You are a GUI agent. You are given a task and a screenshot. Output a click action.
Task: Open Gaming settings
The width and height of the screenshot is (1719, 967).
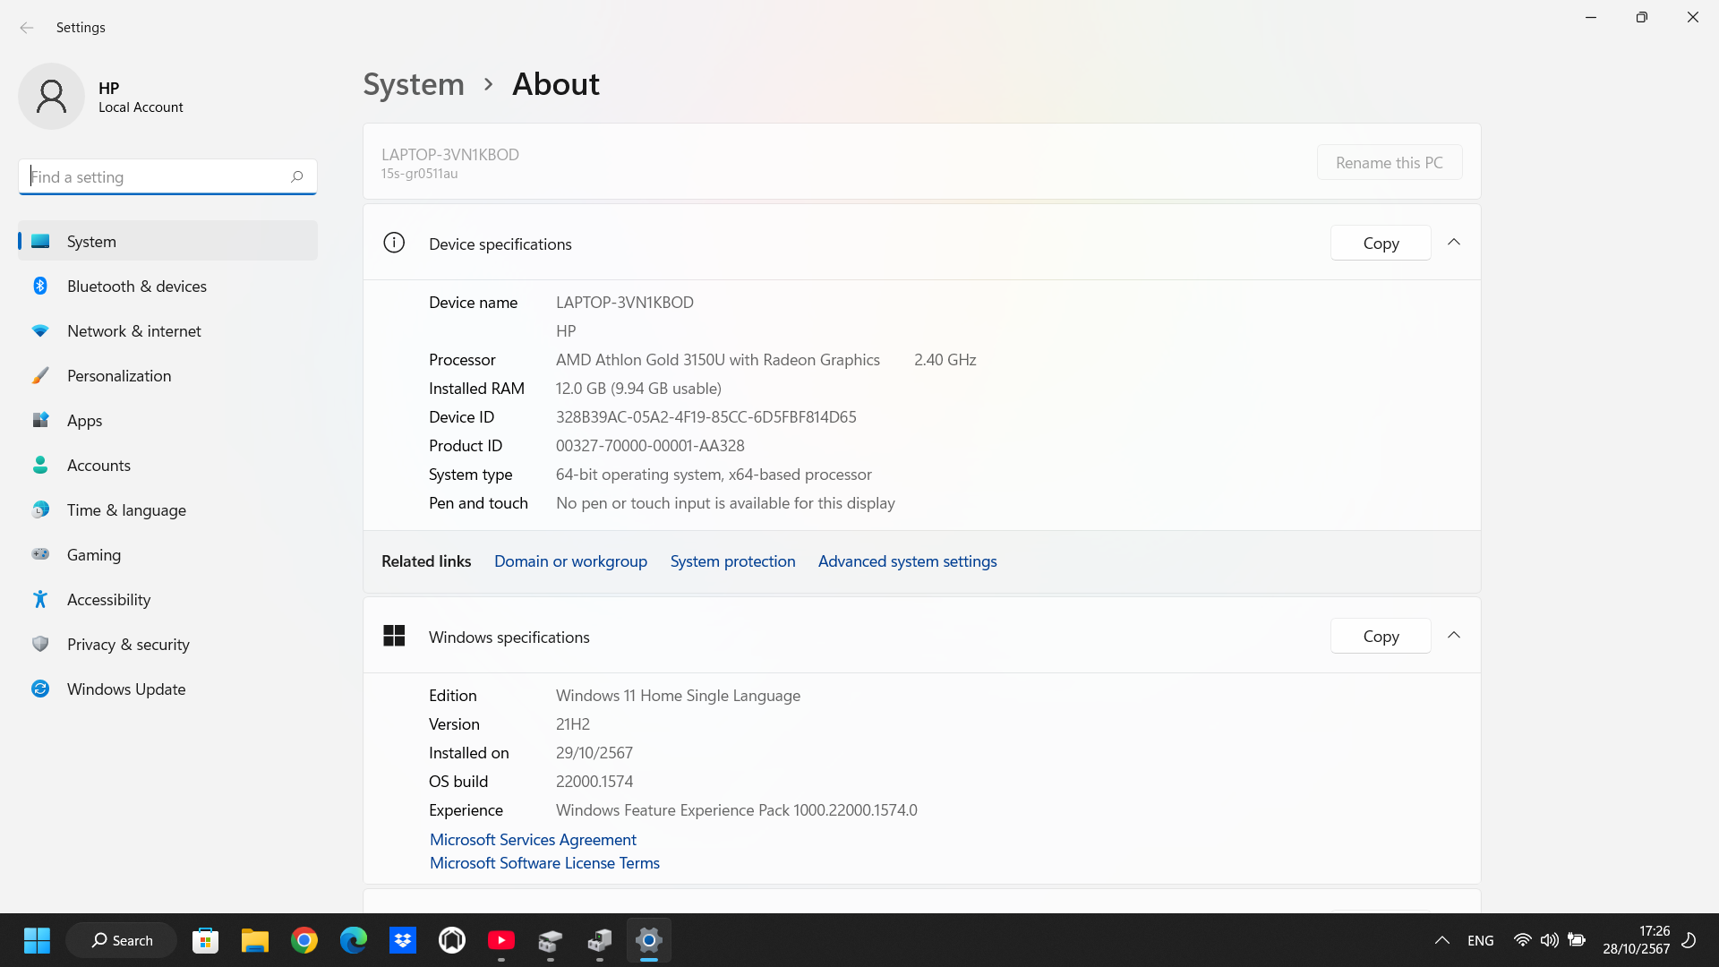coord(167,554)
